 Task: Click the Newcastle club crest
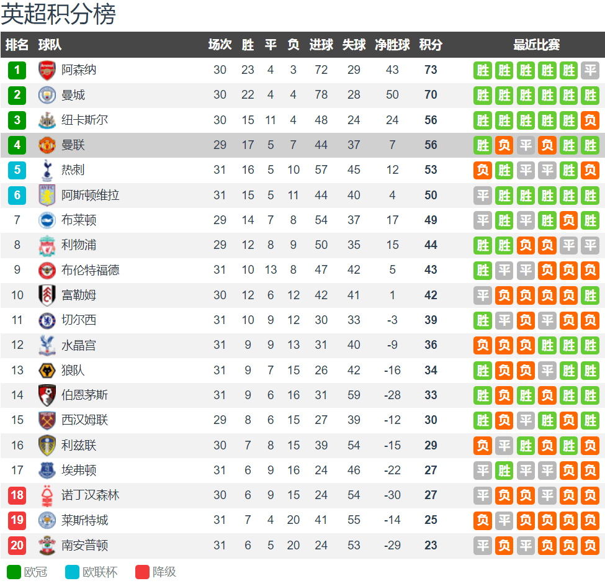(47, 120)
